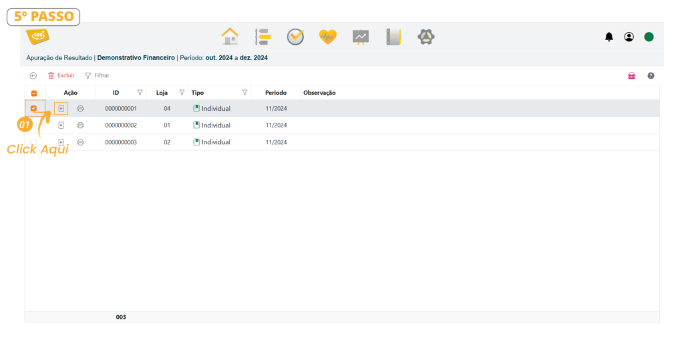
Task: Click the Período column header
Action: click(276, 93)
